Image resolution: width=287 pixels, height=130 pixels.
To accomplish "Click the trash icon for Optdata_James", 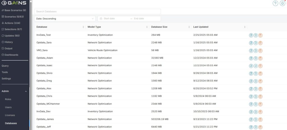I will (260, 119).
